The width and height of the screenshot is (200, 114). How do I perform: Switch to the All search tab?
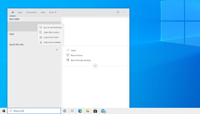coord(12,12)
